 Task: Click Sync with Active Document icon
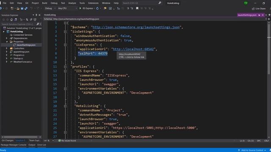point(27,20)
